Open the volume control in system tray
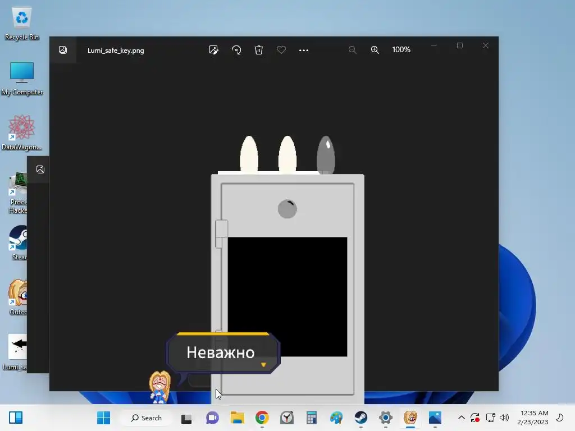Viewport: 575px width, 431px height. pyautogui.click(x=504, y=418)
